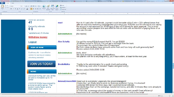Click the JOIN US NOW header
This screenshot has height=97, width=174.
(42, 47)
